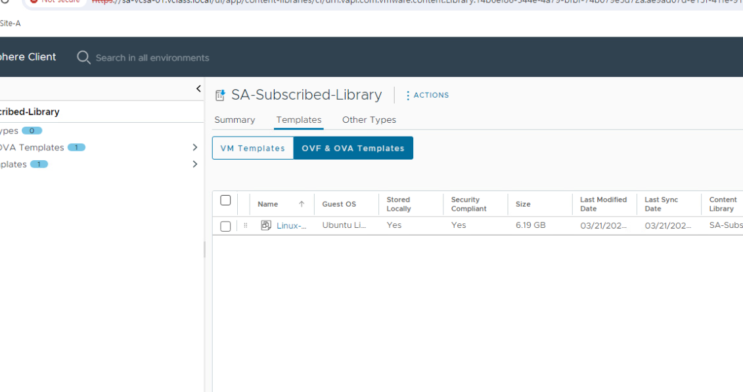Switch to the Other Types tab
743x392 pixels.
[x=369, y=120]
